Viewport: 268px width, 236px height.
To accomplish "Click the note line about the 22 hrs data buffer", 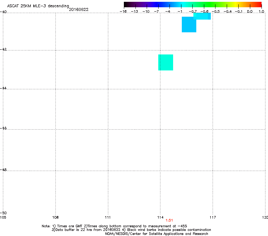I will [x=131, y=230].
